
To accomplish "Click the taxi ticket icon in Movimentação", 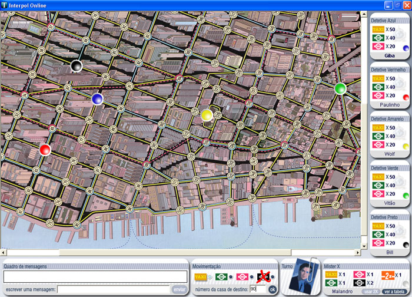I will (201, 277).
